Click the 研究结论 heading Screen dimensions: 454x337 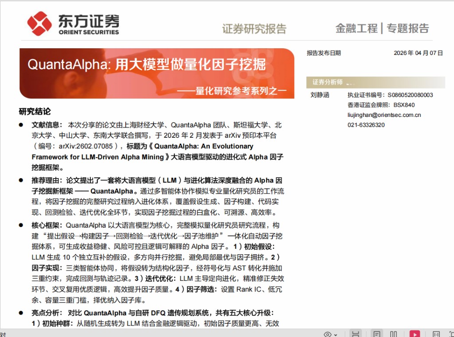point(35,111)
